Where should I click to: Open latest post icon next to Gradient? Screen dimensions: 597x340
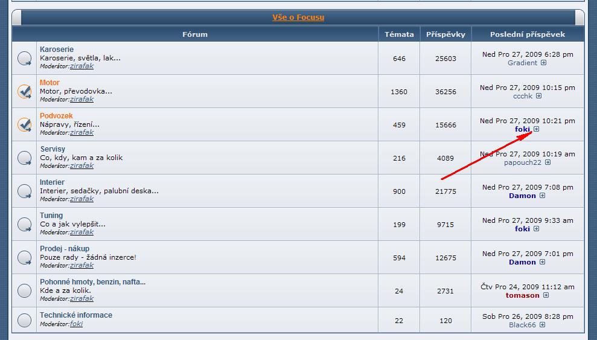(543, 63)
